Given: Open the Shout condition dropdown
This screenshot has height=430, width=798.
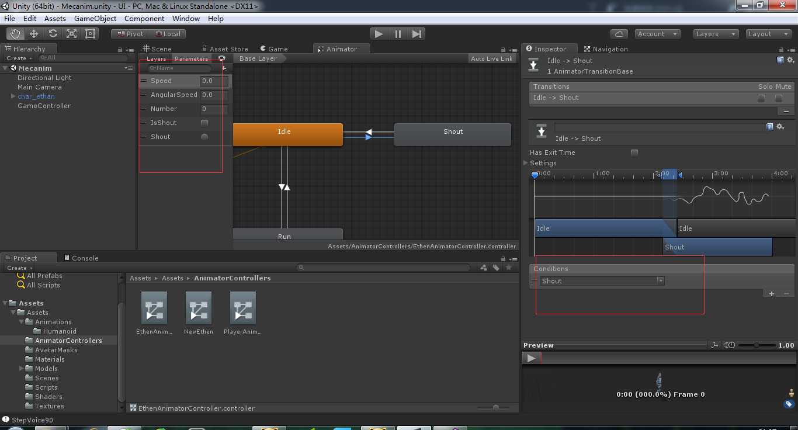Looking at the screenshot, I should (602, 281).
